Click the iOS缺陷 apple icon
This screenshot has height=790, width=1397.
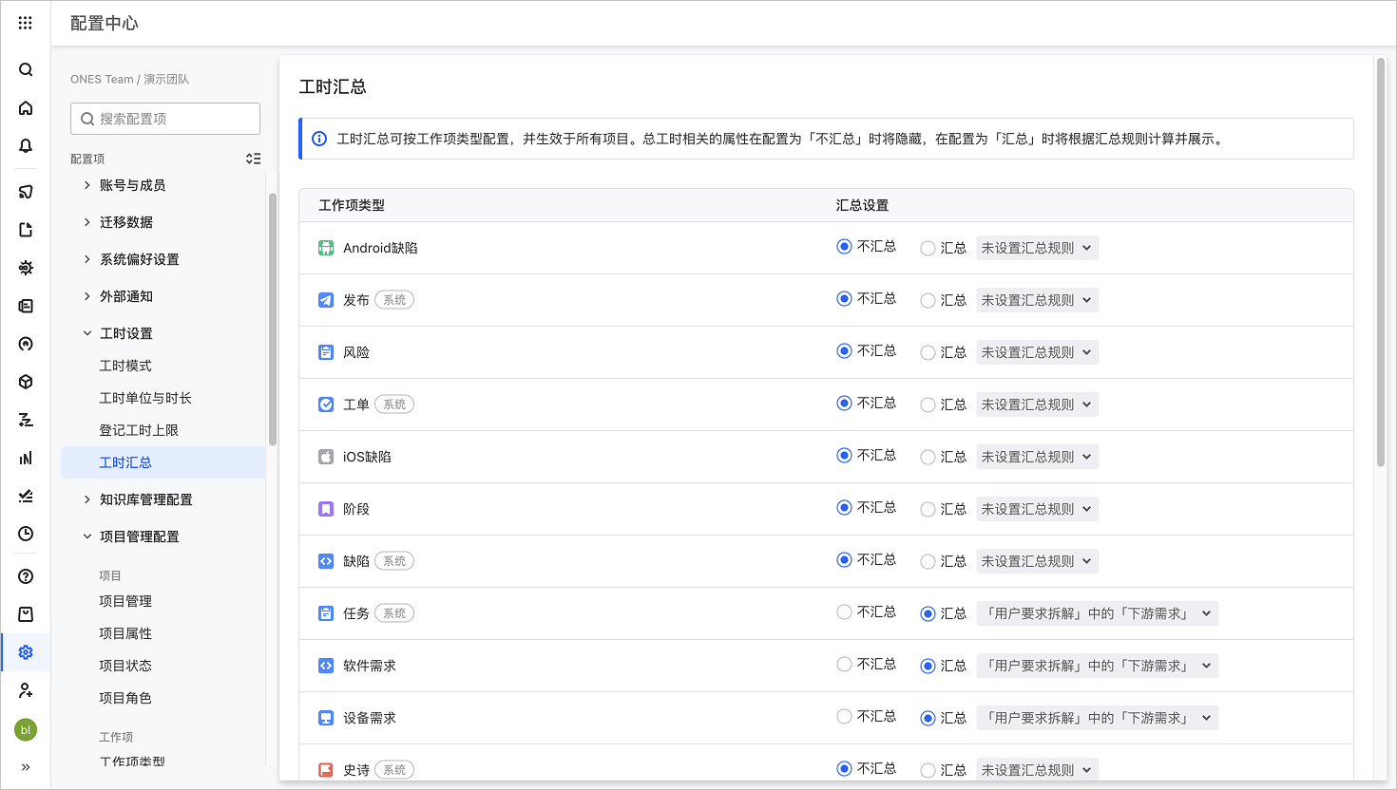pyautogui.click(x=326, y=457)
